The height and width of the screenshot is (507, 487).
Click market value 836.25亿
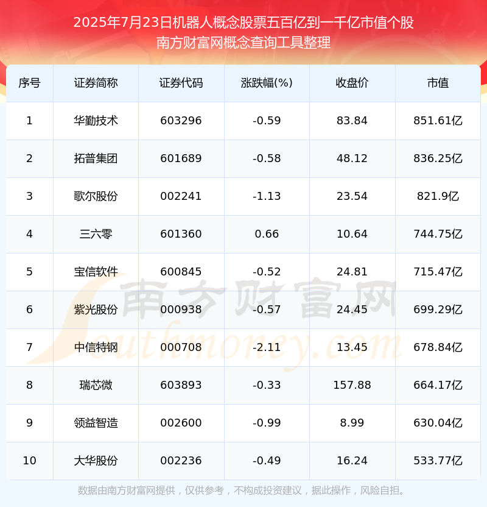point(438,158)
